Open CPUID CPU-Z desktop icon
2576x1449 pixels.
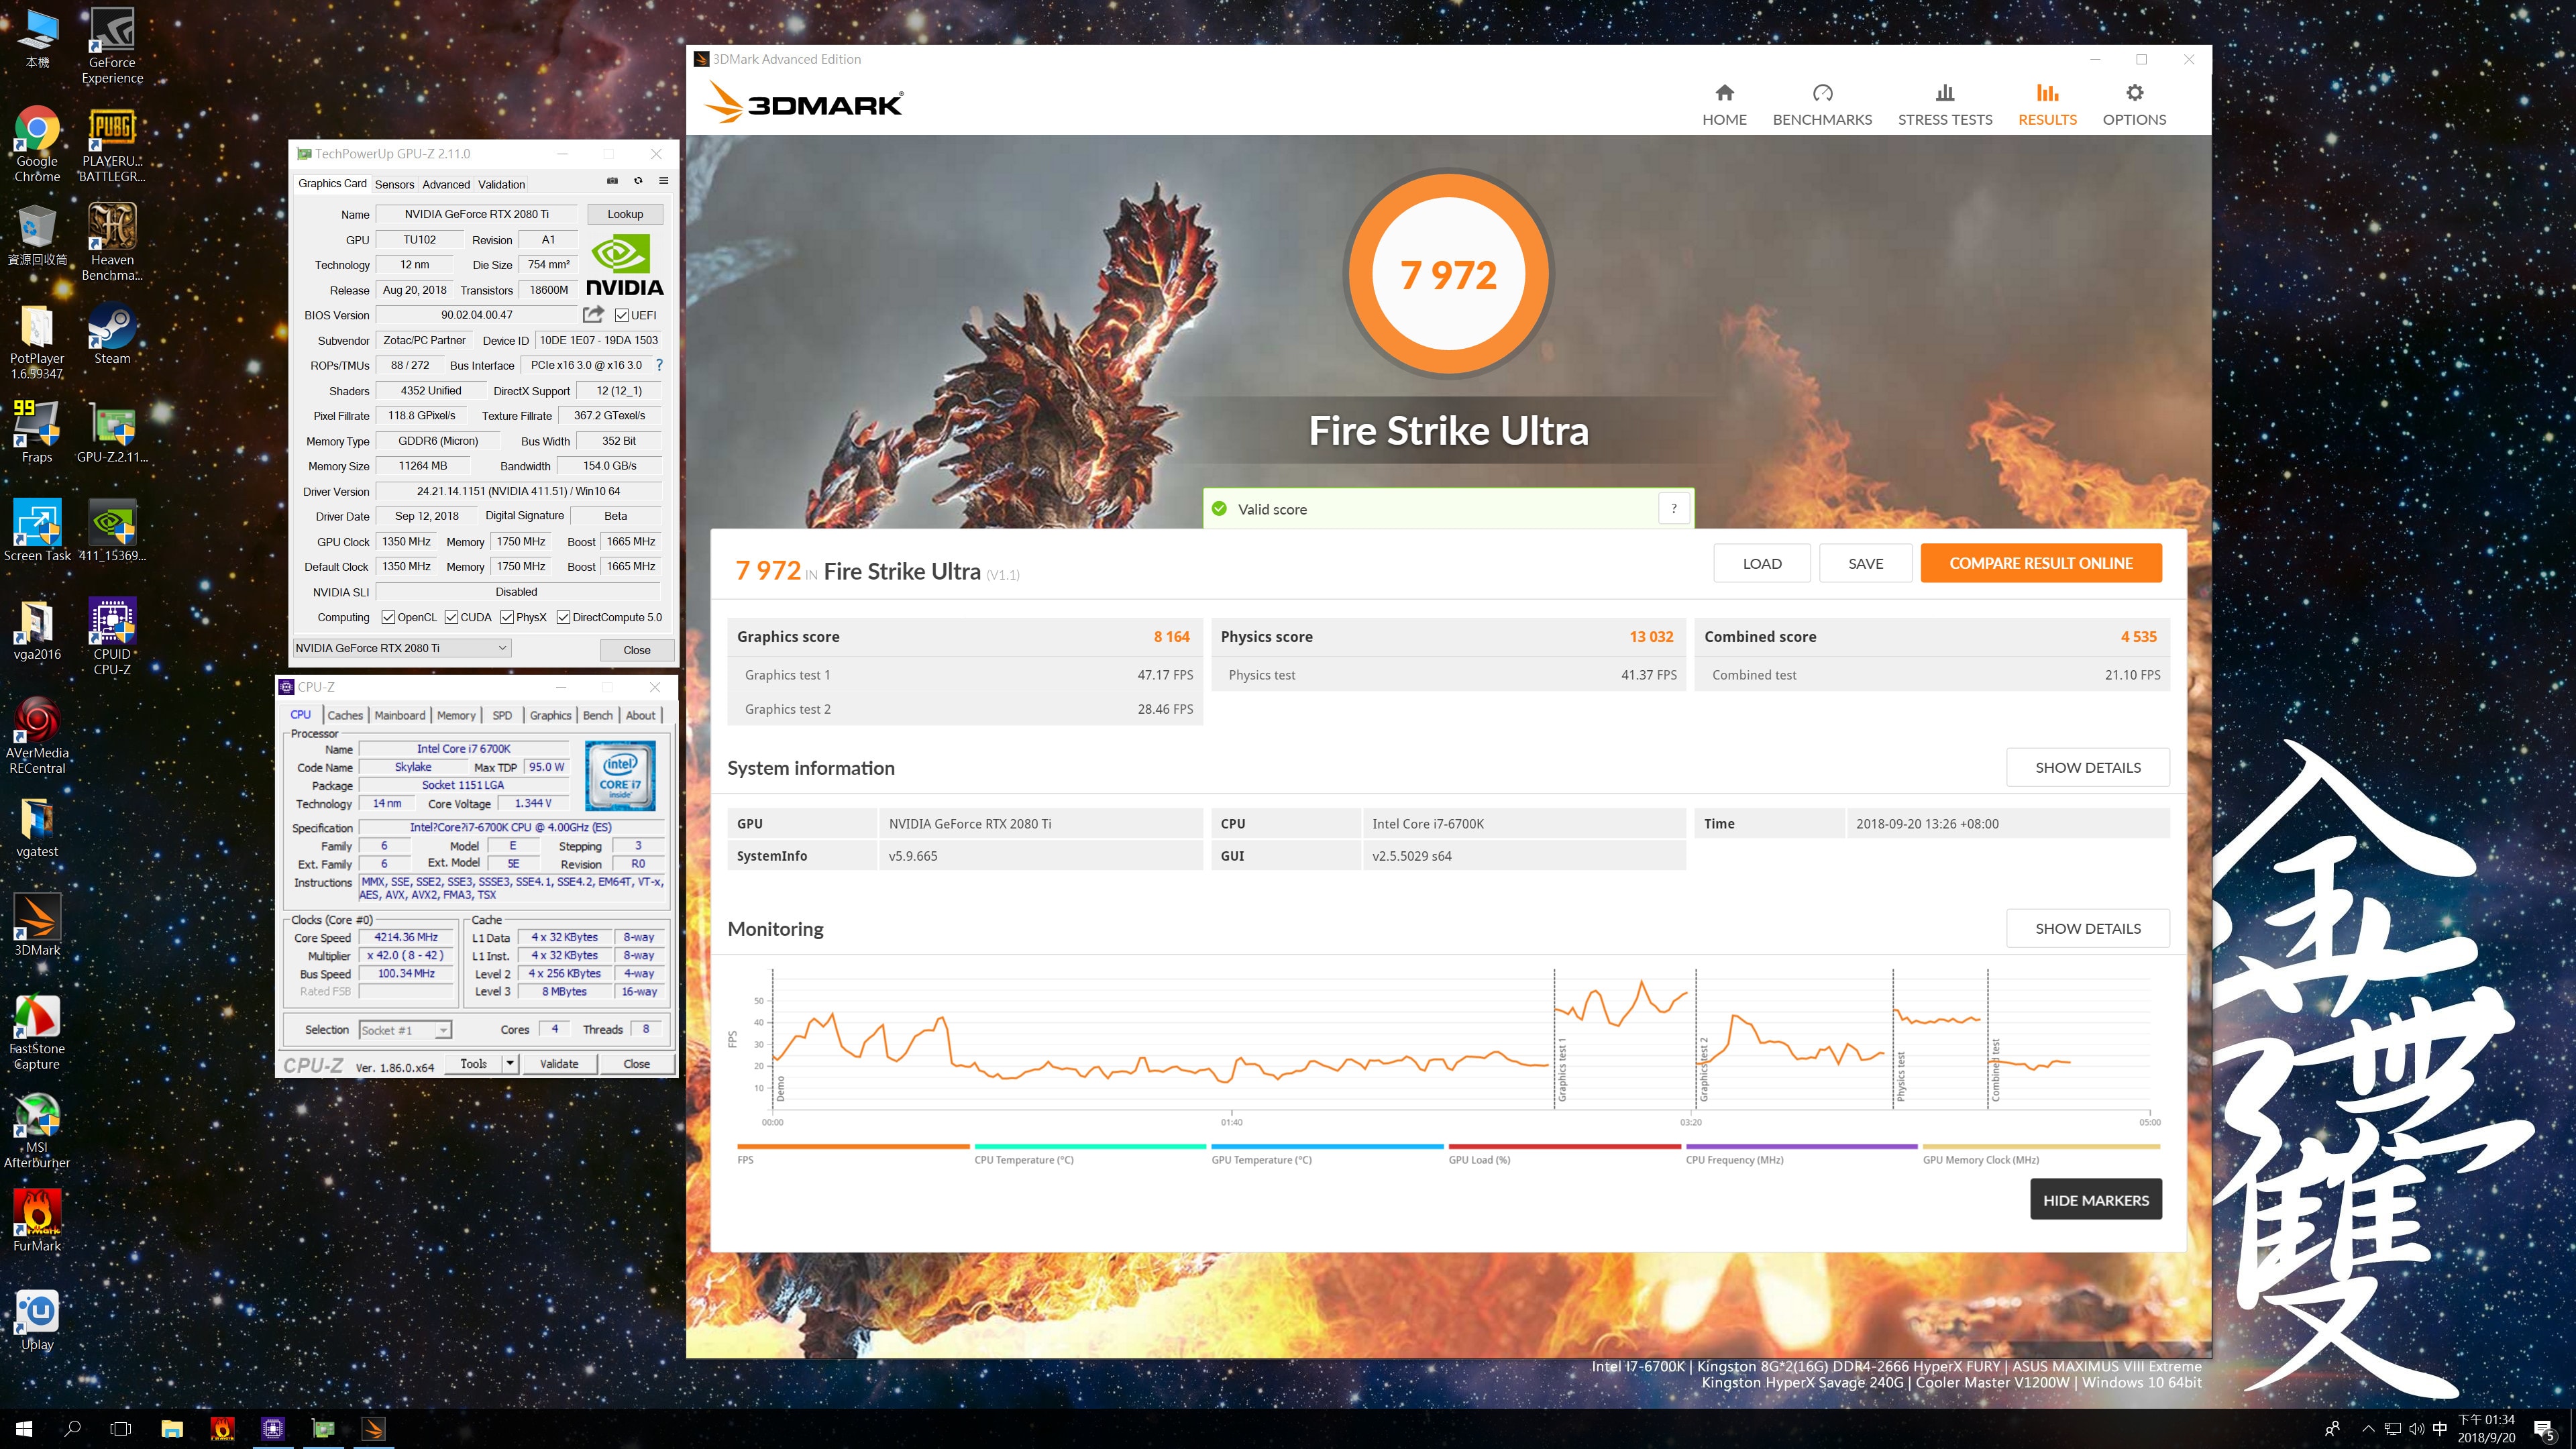click(112, 637)
